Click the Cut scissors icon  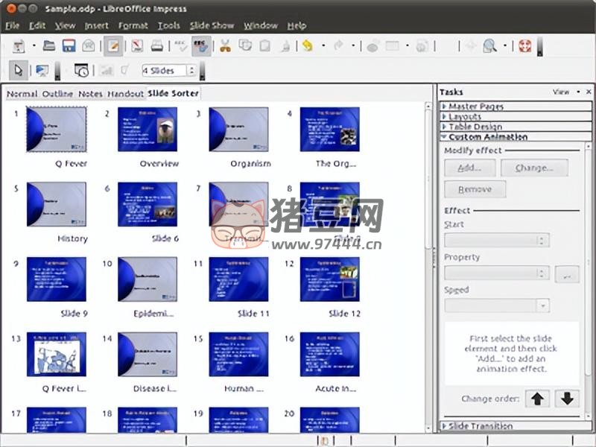click(x=224, y=46)
